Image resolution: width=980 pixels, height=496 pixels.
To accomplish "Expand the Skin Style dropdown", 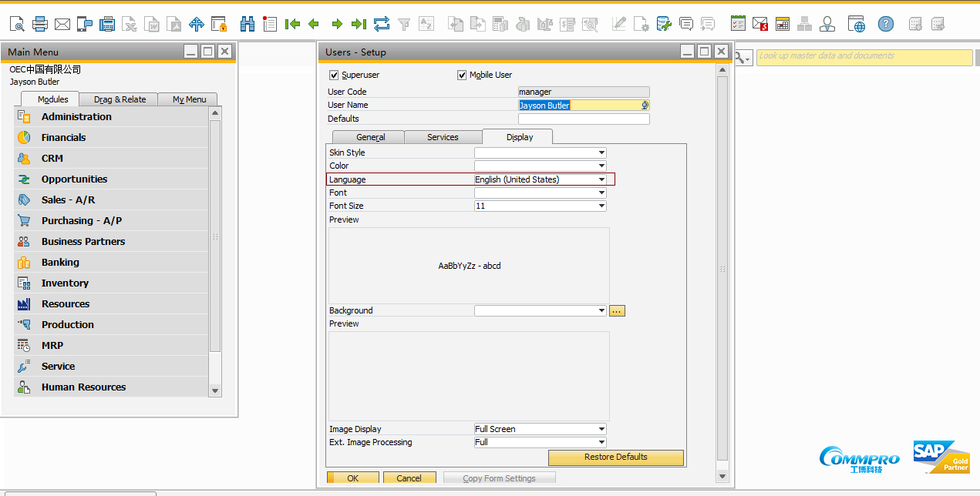I will [x=601, y=153].
